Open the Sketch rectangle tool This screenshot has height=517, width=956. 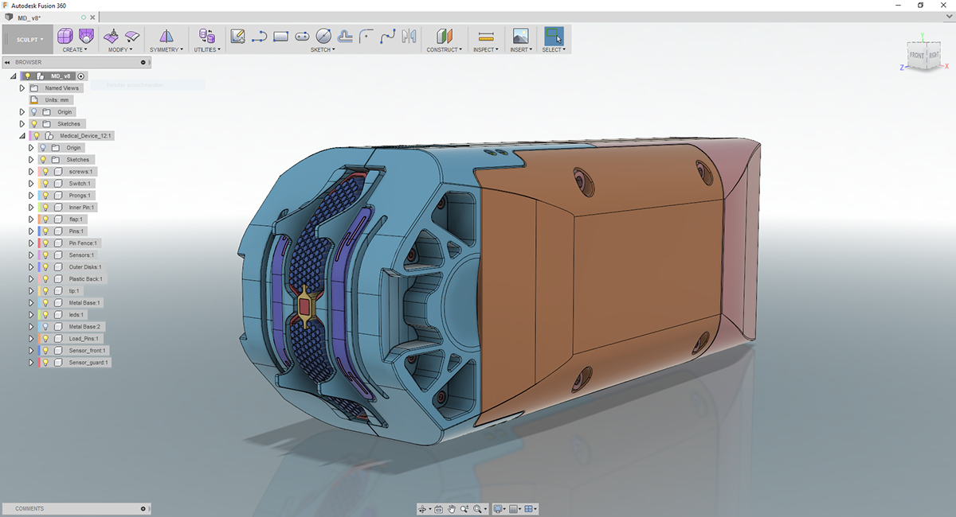[x=280, y=35]
